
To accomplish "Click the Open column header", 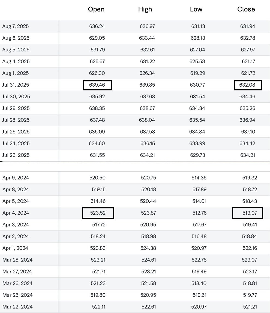I will point(96,9).
